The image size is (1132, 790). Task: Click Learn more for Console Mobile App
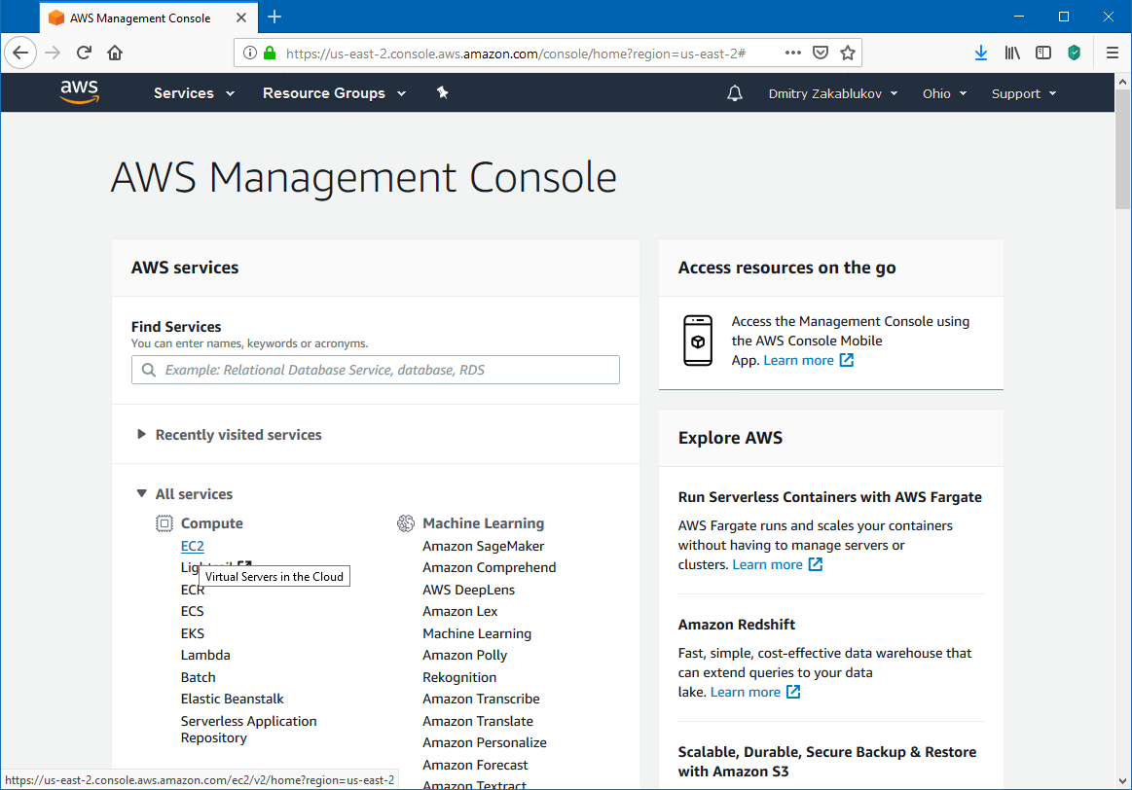[x=798, y=360]
